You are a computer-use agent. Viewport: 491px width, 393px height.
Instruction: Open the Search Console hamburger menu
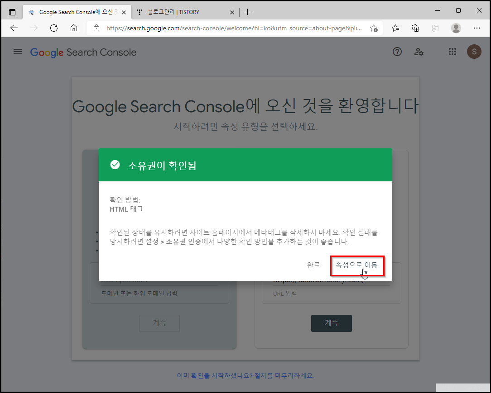[x=18, y=52]
